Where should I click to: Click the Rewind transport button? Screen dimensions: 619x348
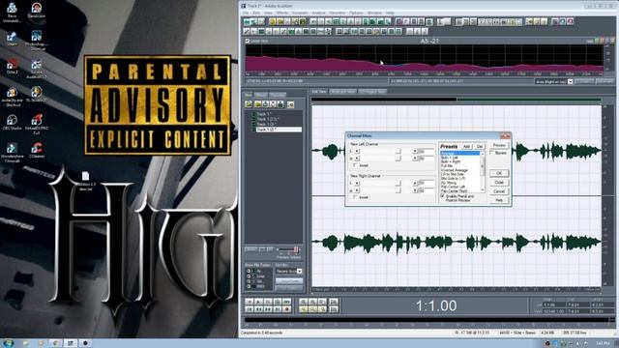pos(258,309)
